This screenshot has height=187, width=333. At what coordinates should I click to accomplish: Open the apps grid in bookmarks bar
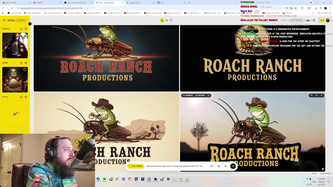tap(3, 13)
